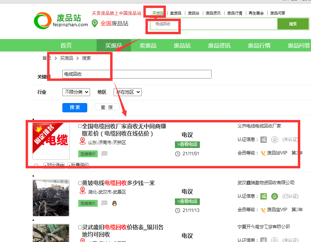The width and height of the screenshot is (311, 242).
Task: Select 废品行情 in the top search tabs
Action: [x=235, y=13]
